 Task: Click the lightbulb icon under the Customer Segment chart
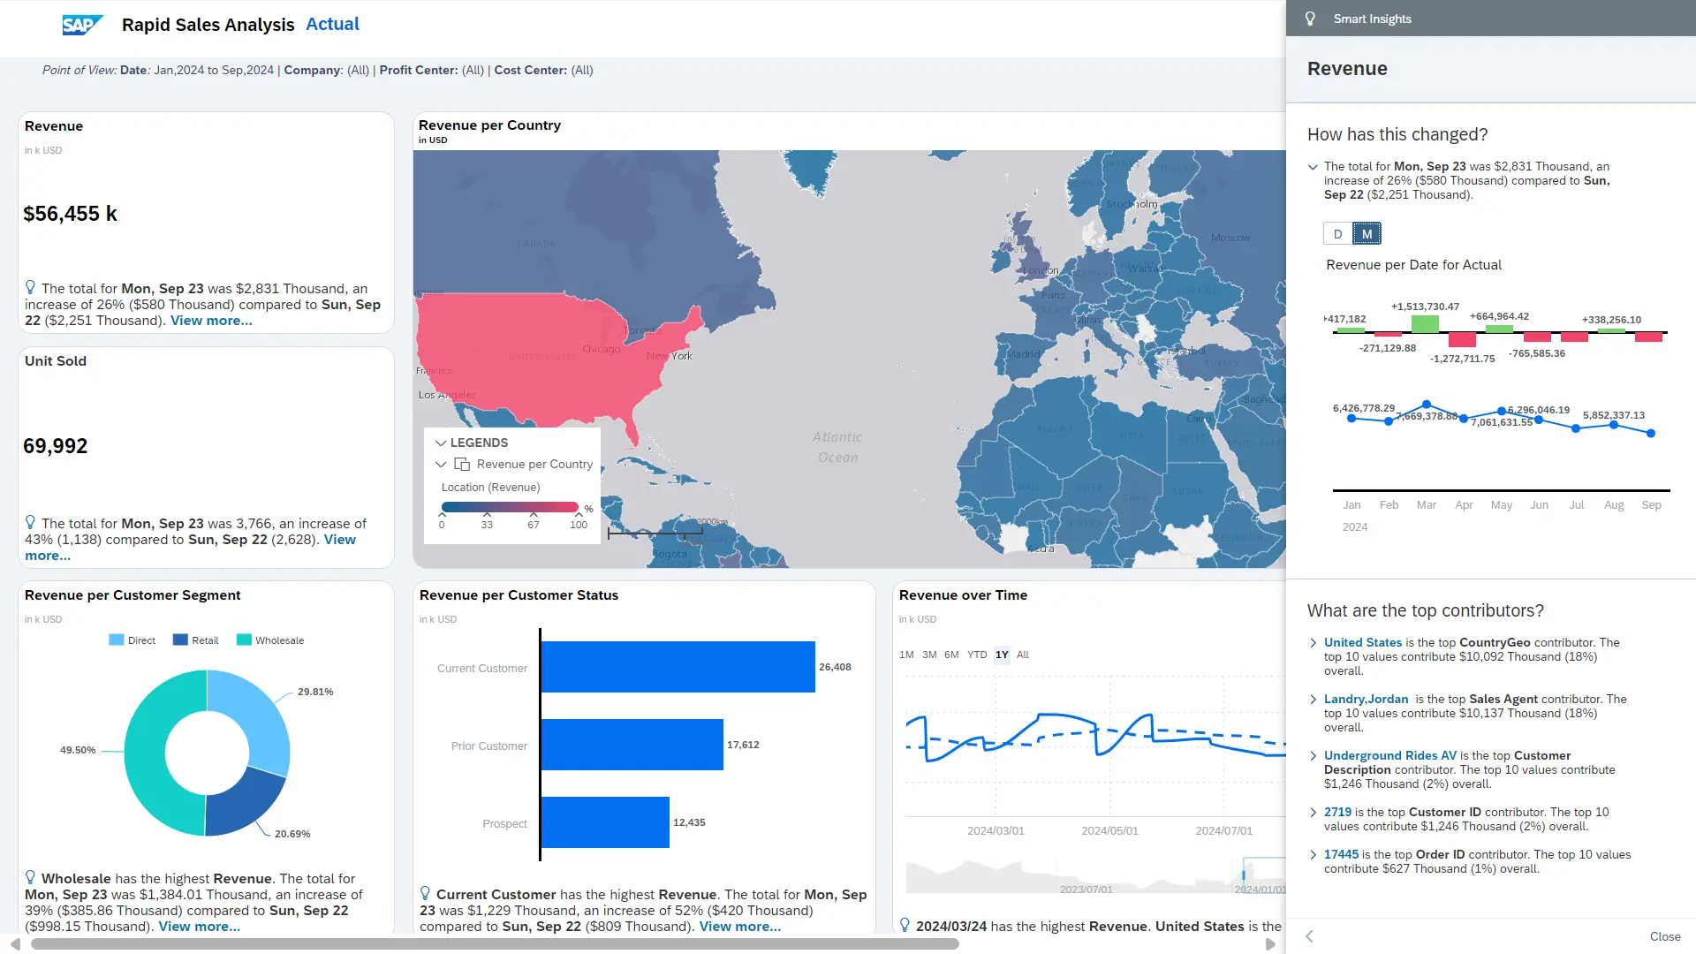coord(30,877)
